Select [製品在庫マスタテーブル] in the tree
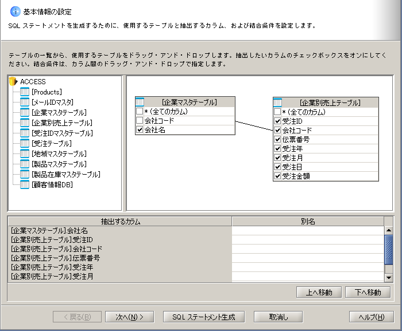The image size is (402, 331). coord(65,175)
